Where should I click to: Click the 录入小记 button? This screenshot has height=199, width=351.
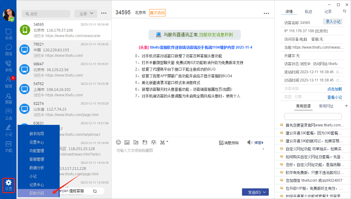coord(333,22)
